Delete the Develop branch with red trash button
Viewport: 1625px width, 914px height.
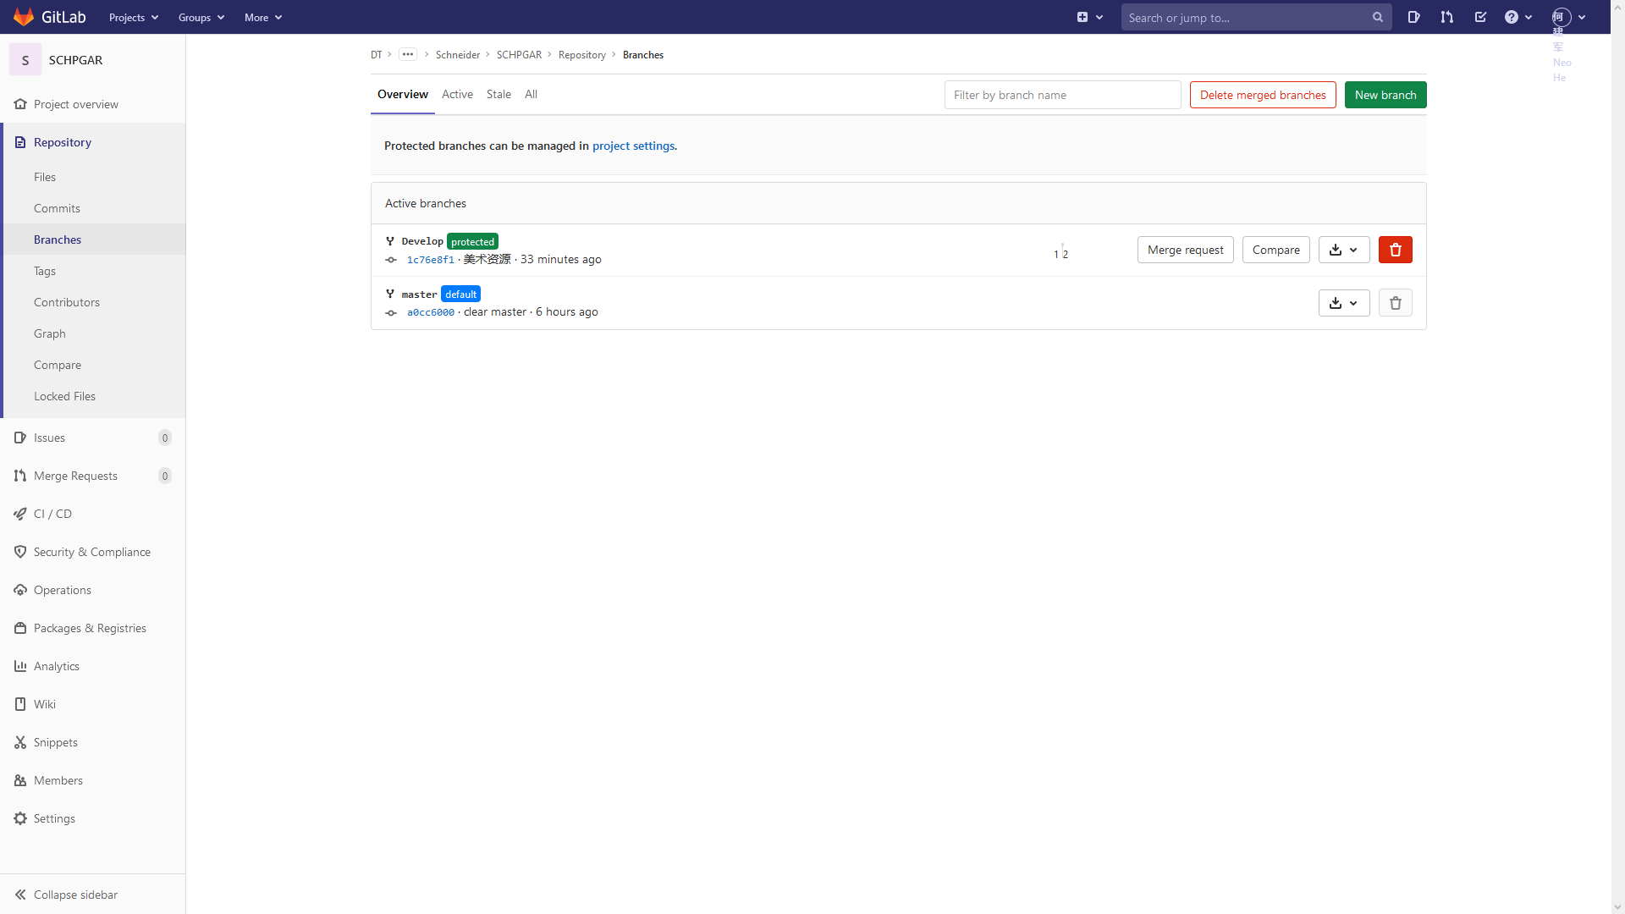click(1396, 250)
